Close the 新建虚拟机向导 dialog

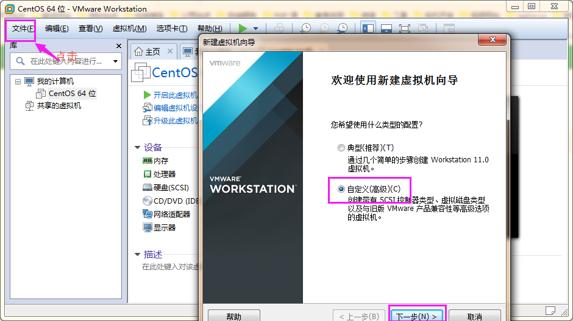(493, 40)
